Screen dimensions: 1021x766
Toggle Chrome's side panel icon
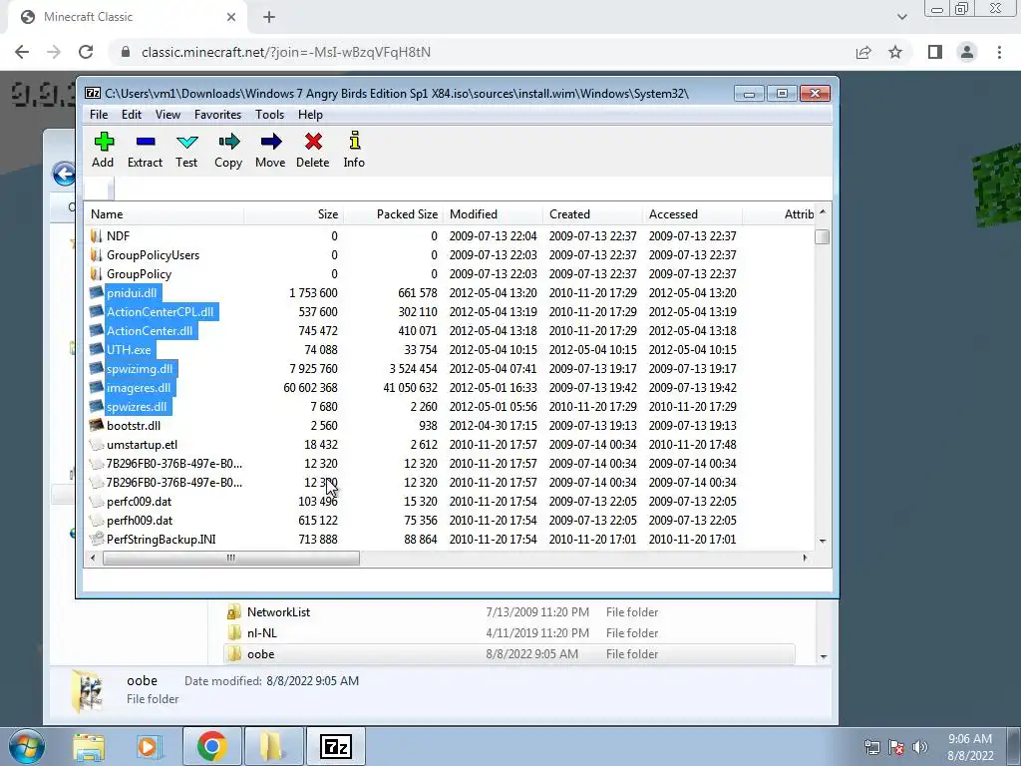[935, 52]
